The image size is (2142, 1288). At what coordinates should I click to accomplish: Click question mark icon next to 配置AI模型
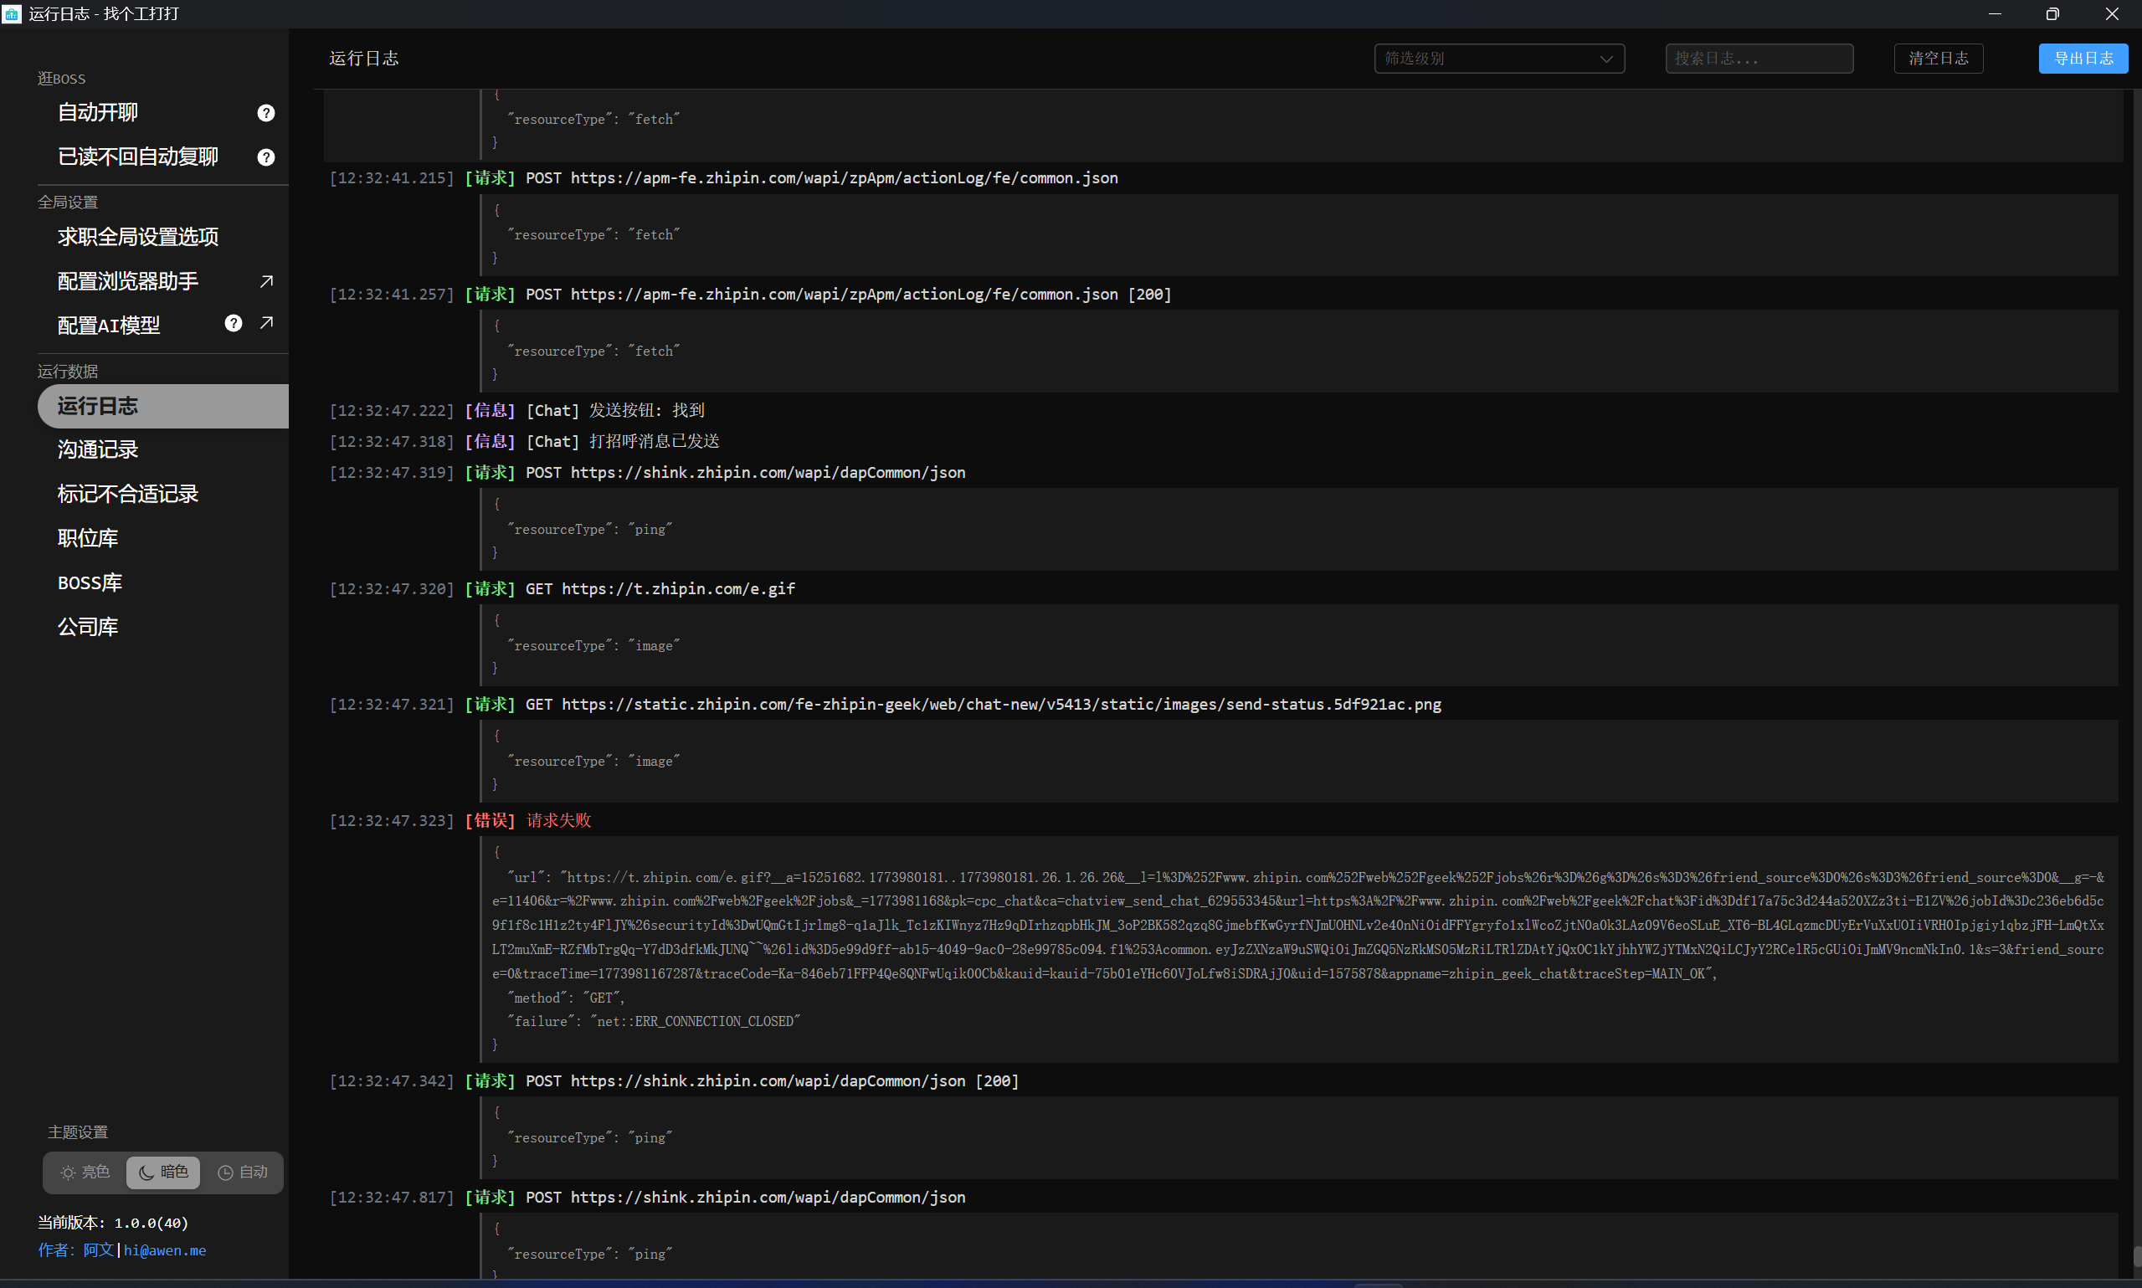coord(233,323)
